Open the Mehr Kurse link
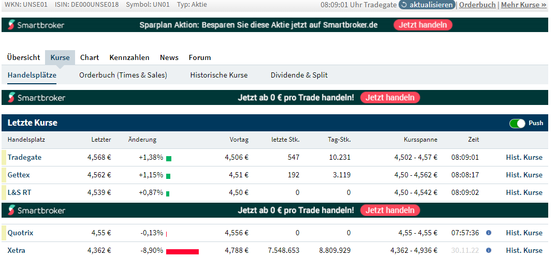The image size is (557, 258). click(524, 5)
